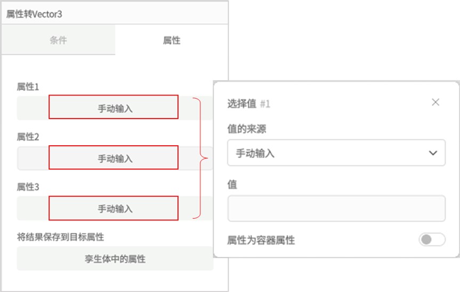Click the #1 index beside 选择值
This screenshot has height=292, width=460.
pyautogui.click(x=265, y=104)
